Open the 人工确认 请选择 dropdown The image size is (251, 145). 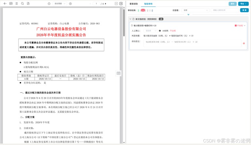coord(150,31)
